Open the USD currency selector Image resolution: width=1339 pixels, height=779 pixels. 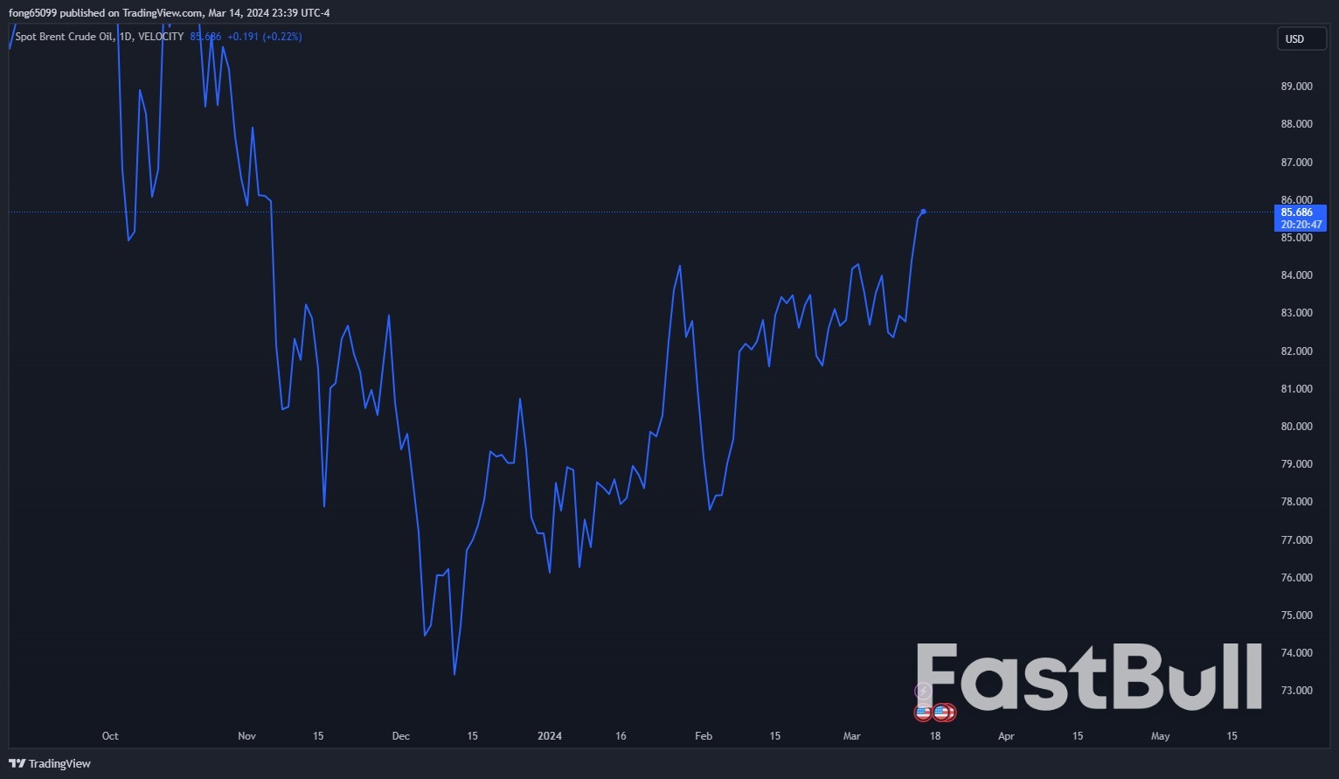[1301, 38]
